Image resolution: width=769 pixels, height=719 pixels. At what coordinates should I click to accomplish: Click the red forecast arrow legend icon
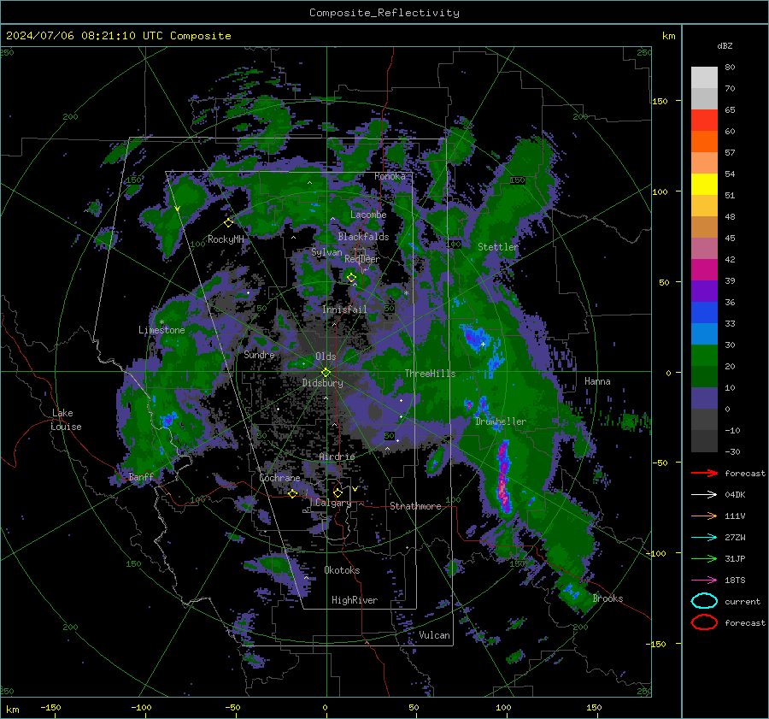click(704, 473)
